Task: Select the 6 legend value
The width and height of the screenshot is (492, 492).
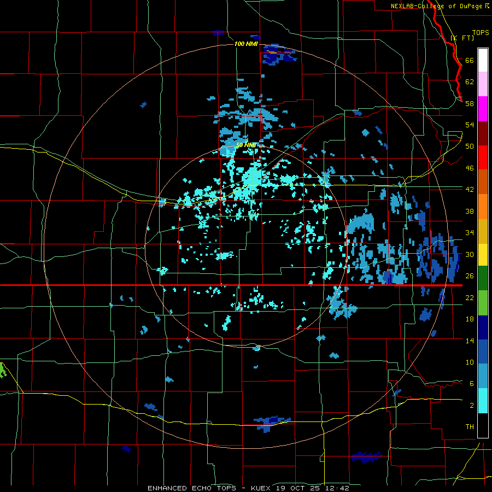Action: click(x=472, y=384)
